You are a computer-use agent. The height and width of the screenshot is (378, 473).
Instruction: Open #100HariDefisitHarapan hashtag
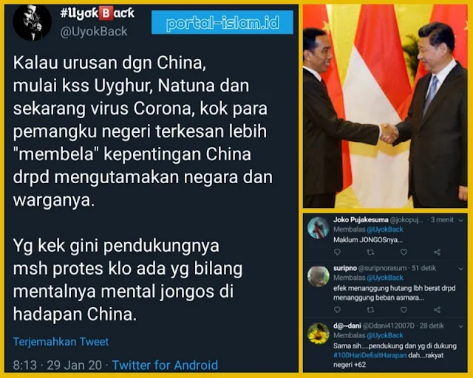point(370,355)
